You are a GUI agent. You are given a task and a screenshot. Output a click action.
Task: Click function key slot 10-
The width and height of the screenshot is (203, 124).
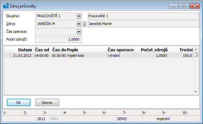[x=191, y=113]
